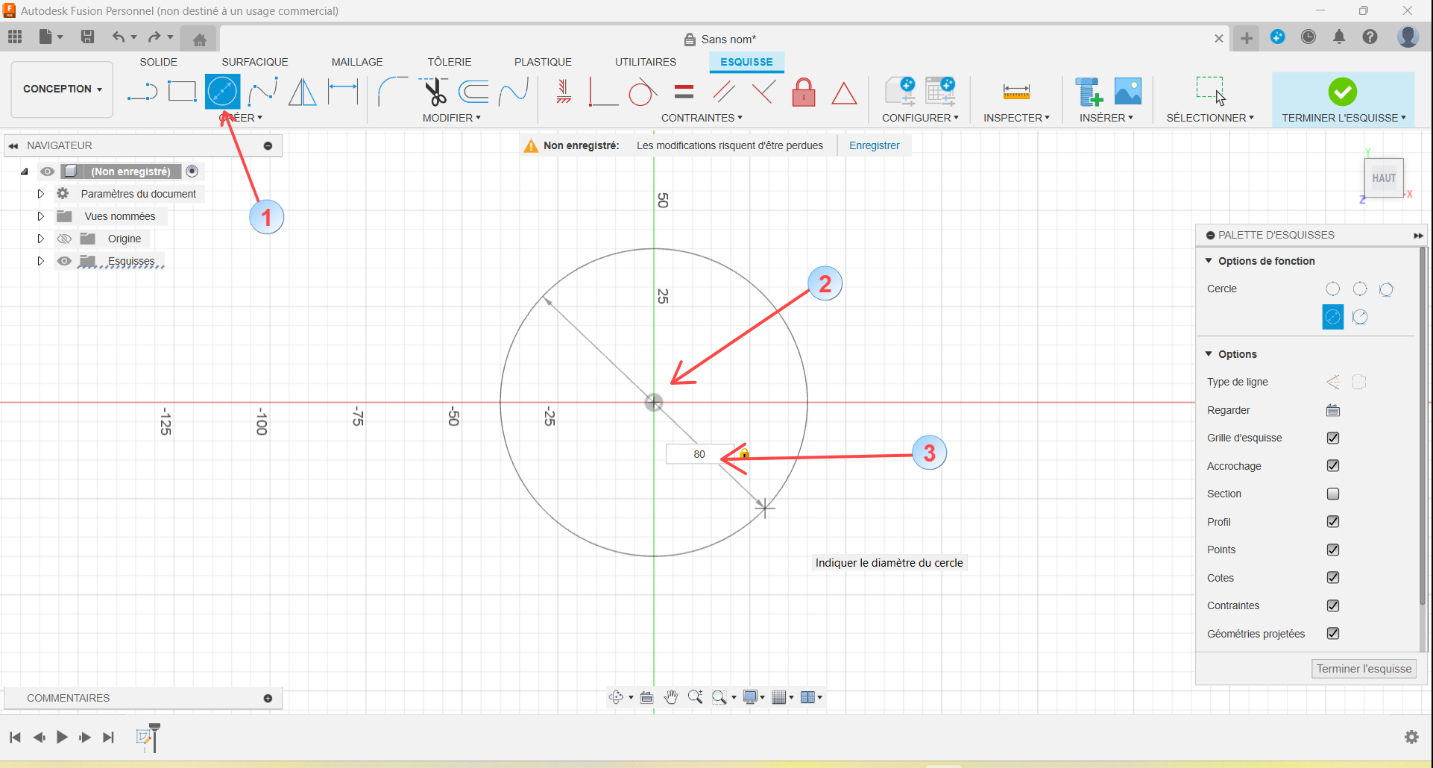This screenshot has height=768, width=1433.
Task: Apply the Tangent constraint
Action: tap(642, 92)
